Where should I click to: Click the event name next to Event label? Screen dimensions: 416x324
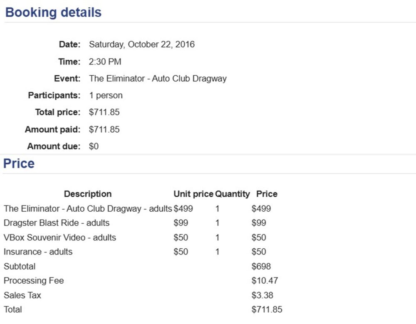tap(158, 79)
